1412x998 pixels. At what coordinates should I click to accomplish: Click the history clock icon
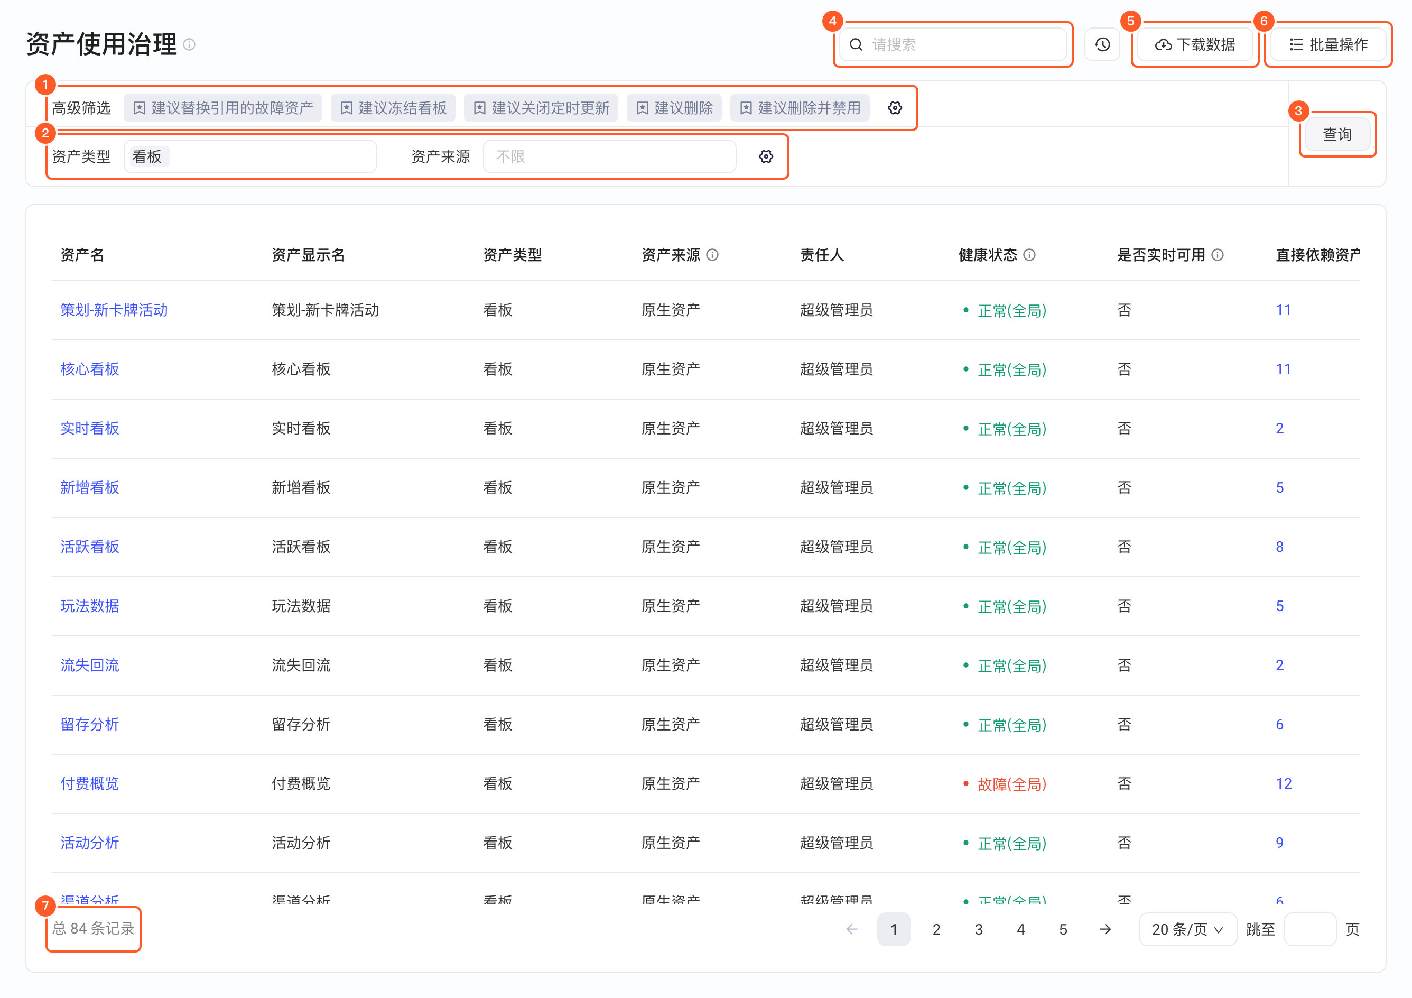(1102, 44)
